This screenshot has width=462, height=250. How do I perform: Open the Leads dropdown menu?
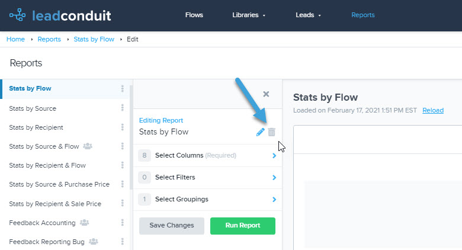coord(308,15)
